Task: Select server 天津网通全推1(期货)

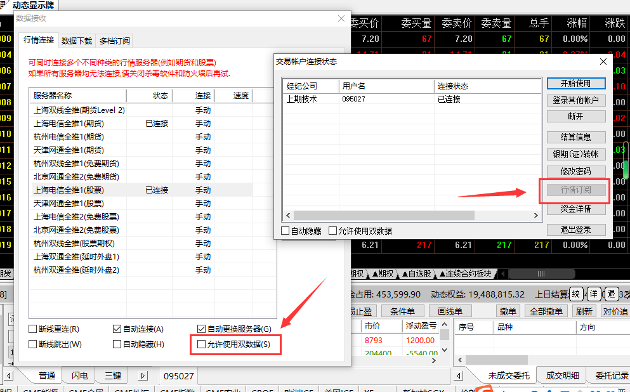Action: [x=141, y=150]
